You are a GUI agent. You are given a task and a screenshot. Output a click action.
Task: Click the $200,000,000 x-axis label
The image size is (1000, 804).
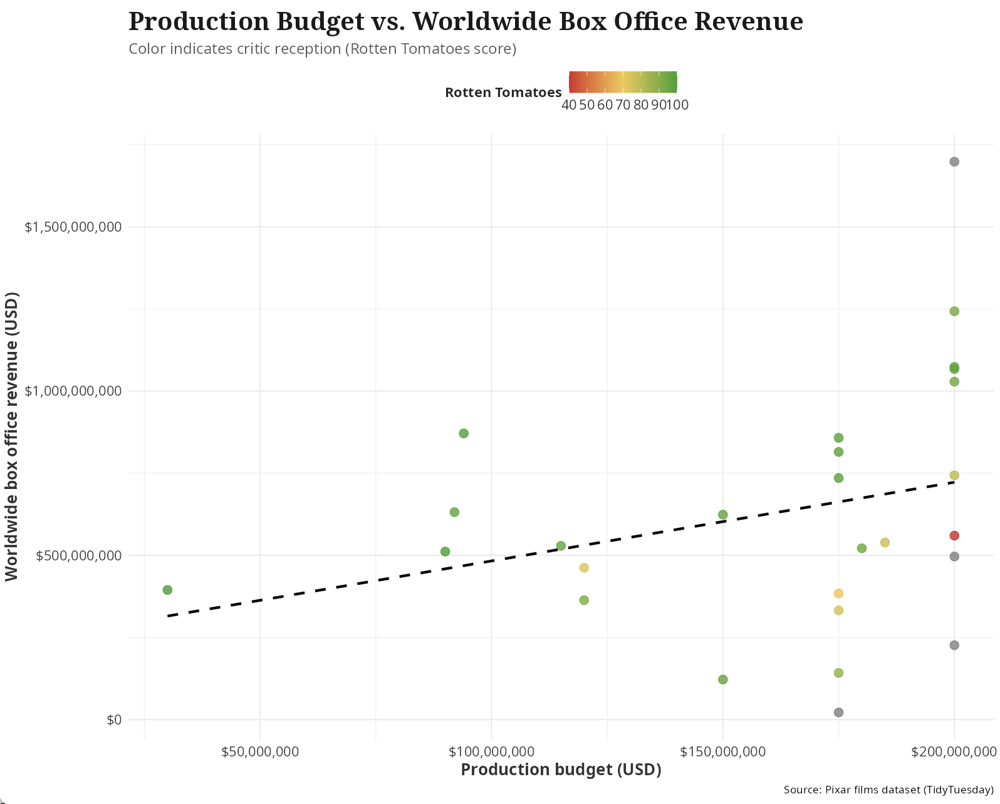(x=953, y=751)
